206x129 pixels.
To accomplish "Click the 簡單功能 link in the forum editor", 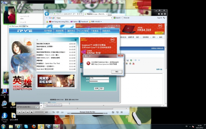I will 159,69.
